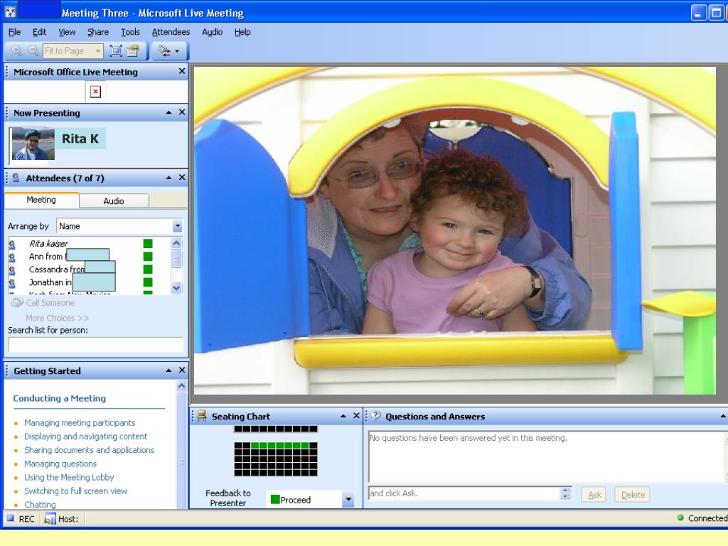Click the clipboard snapshot toolbar icon

(x=133, y=50)
